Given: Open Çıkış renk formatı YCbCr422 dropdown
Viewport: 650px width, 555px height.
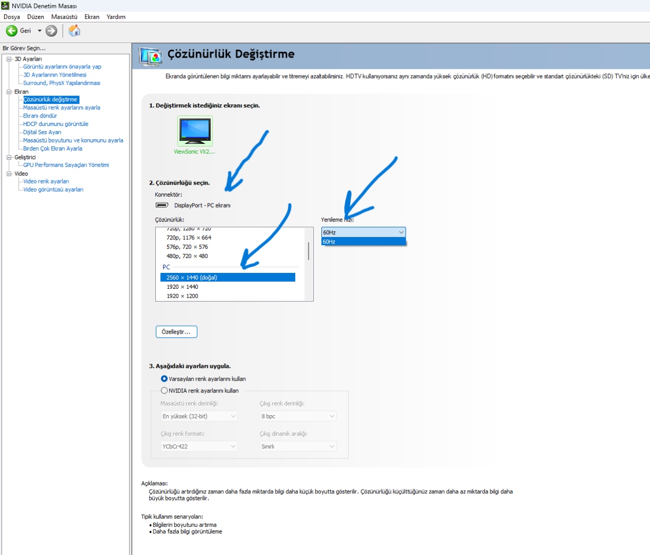Looking at the screenshot, I should pyautogui.click(x=199, y=447).
